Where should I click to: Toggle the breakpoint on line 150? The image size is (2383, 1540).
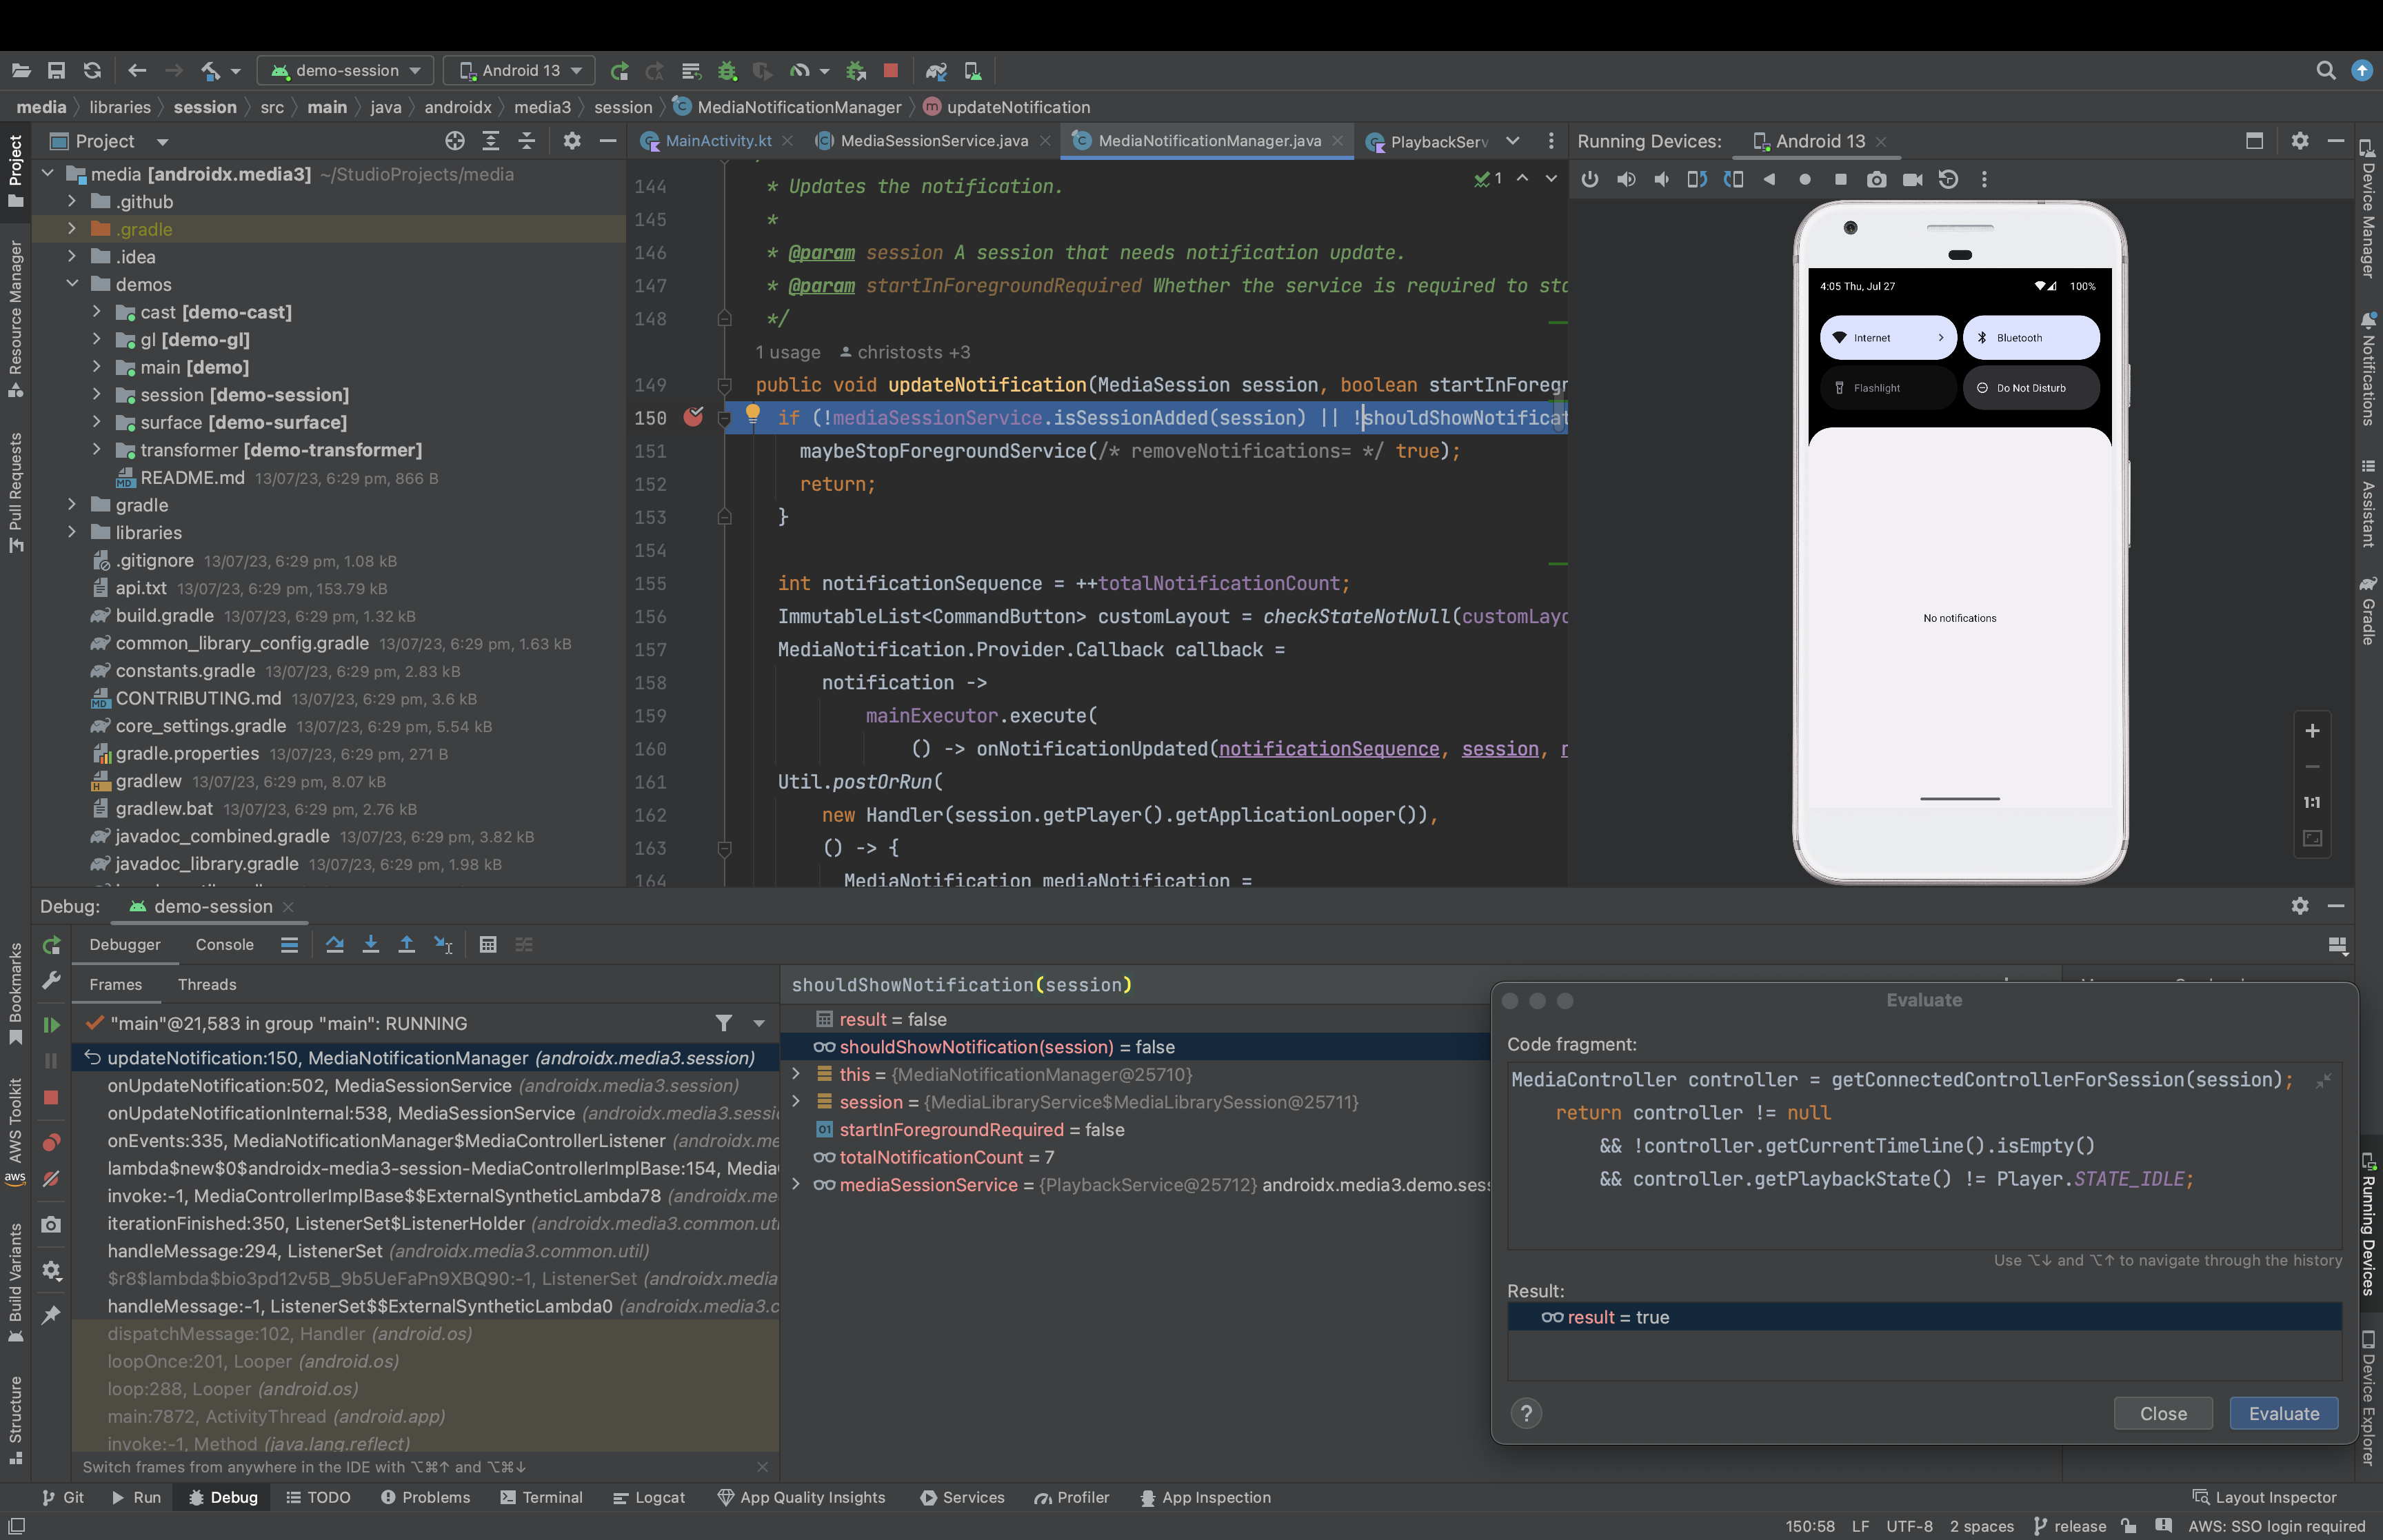[x=692, y=418]
